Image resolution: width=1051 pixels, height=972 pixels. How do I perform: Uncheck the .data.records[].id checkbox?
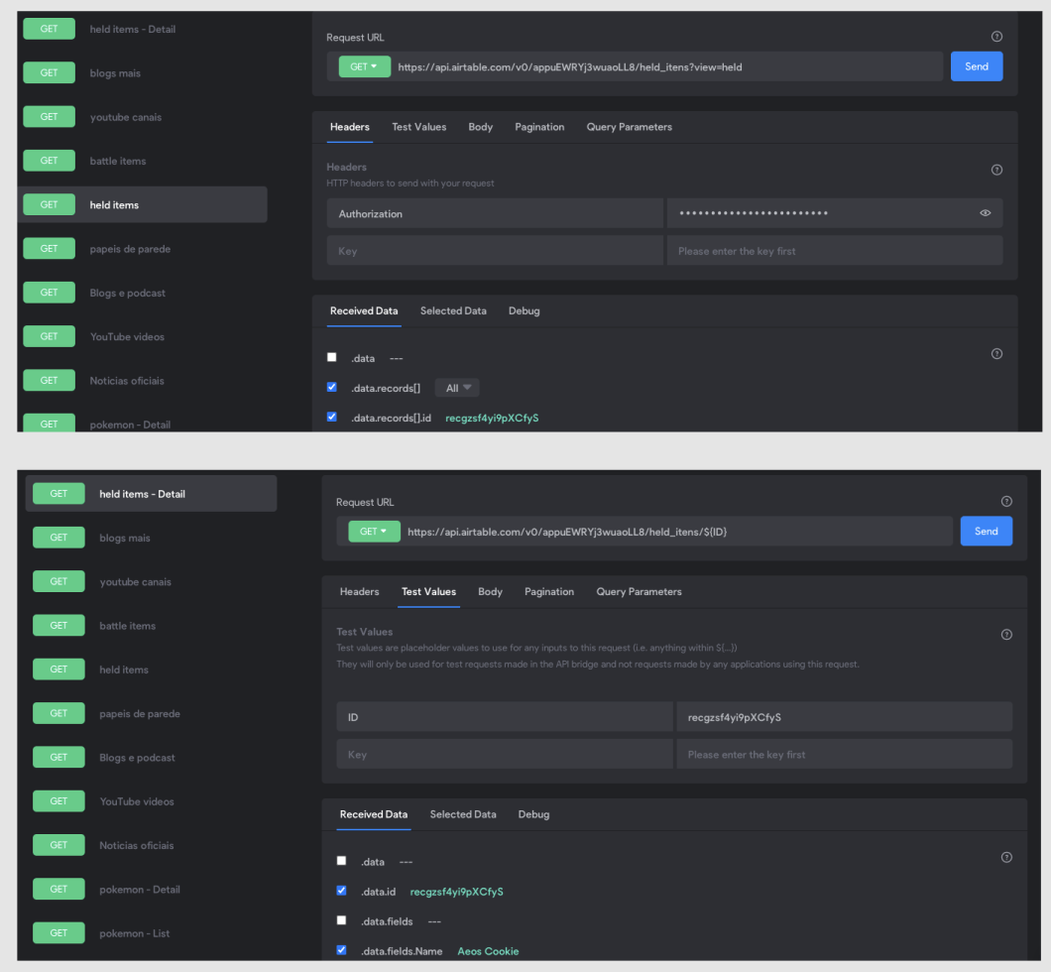click(x=332, y=417)
